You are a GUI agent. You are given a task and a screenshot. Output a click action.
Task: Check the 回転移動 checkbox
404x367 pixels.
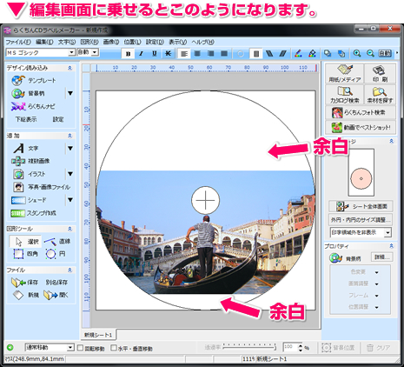click(81, 348)
